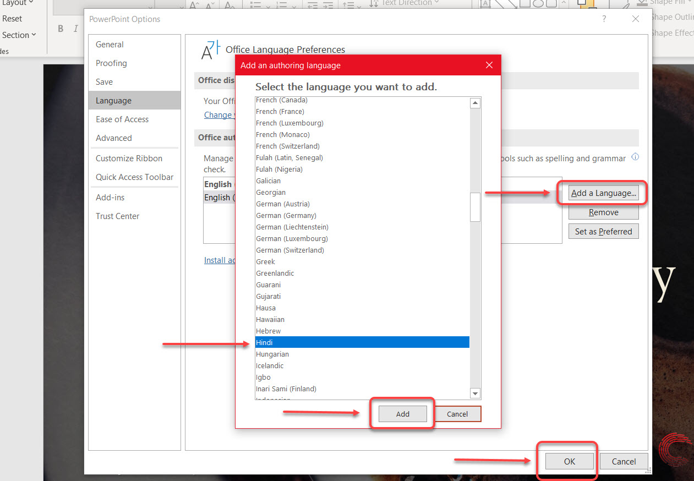Click the Set as Preferred button
This screenshot has width=694, height=481.
click(x=604, y=232)
